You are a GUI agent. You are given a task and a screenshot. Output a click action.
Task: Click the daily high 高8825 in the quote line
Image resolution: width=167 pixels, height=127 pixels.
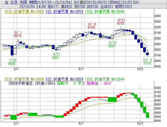66,7
